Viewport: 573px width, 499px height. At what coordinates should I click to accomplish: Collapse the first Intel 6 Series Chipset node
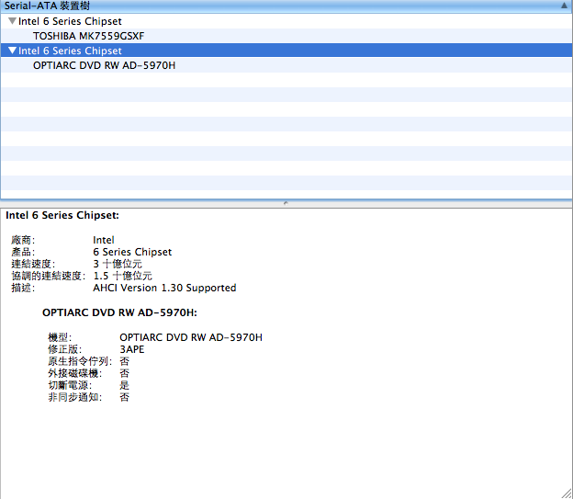coord(13,21)
